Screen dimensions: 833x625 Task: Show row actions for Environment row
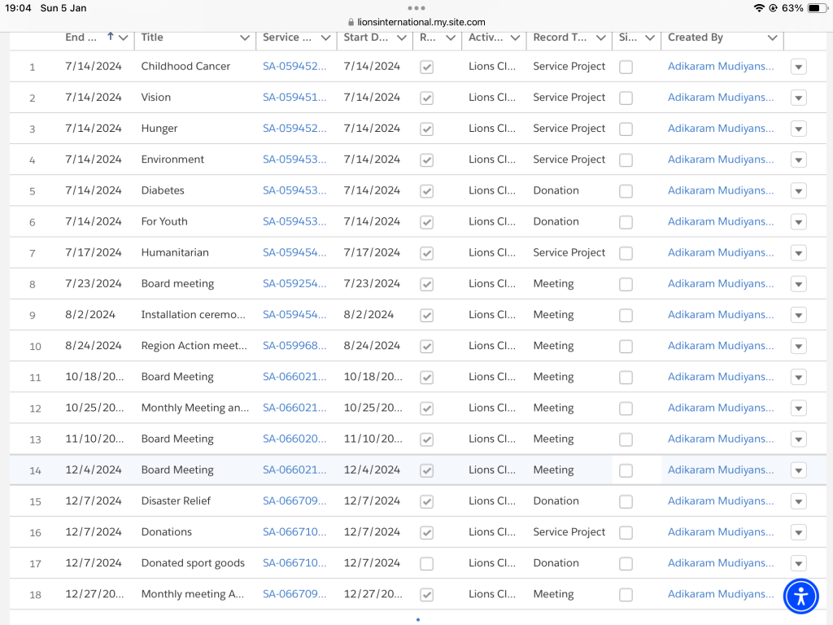click(799, 160)
